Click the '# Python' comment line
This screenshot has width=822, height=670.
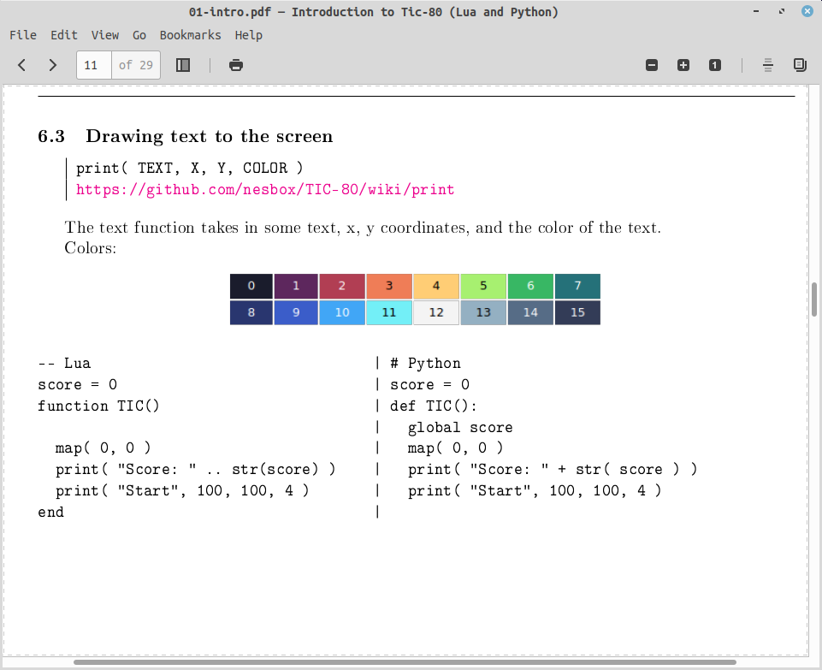click(x=425, y=363)
